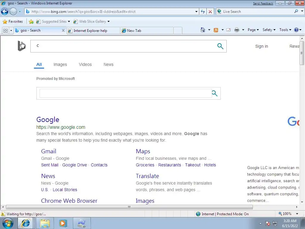
Task: Click the address bar URL field
Action: click(x=112, y=12)
